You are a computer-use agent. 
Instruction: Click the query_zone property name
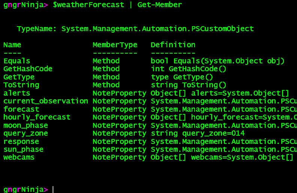coord(26,133)
